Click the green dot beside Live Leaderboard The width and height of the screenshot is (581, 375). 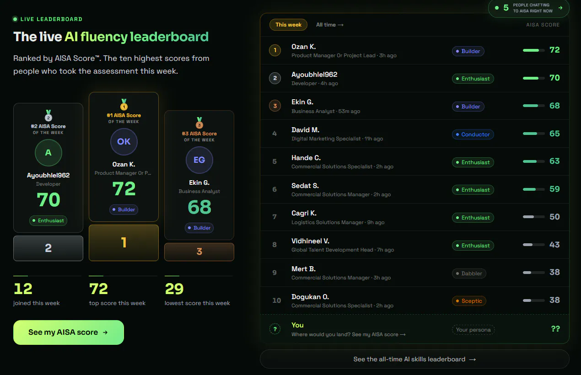point(15,19)
